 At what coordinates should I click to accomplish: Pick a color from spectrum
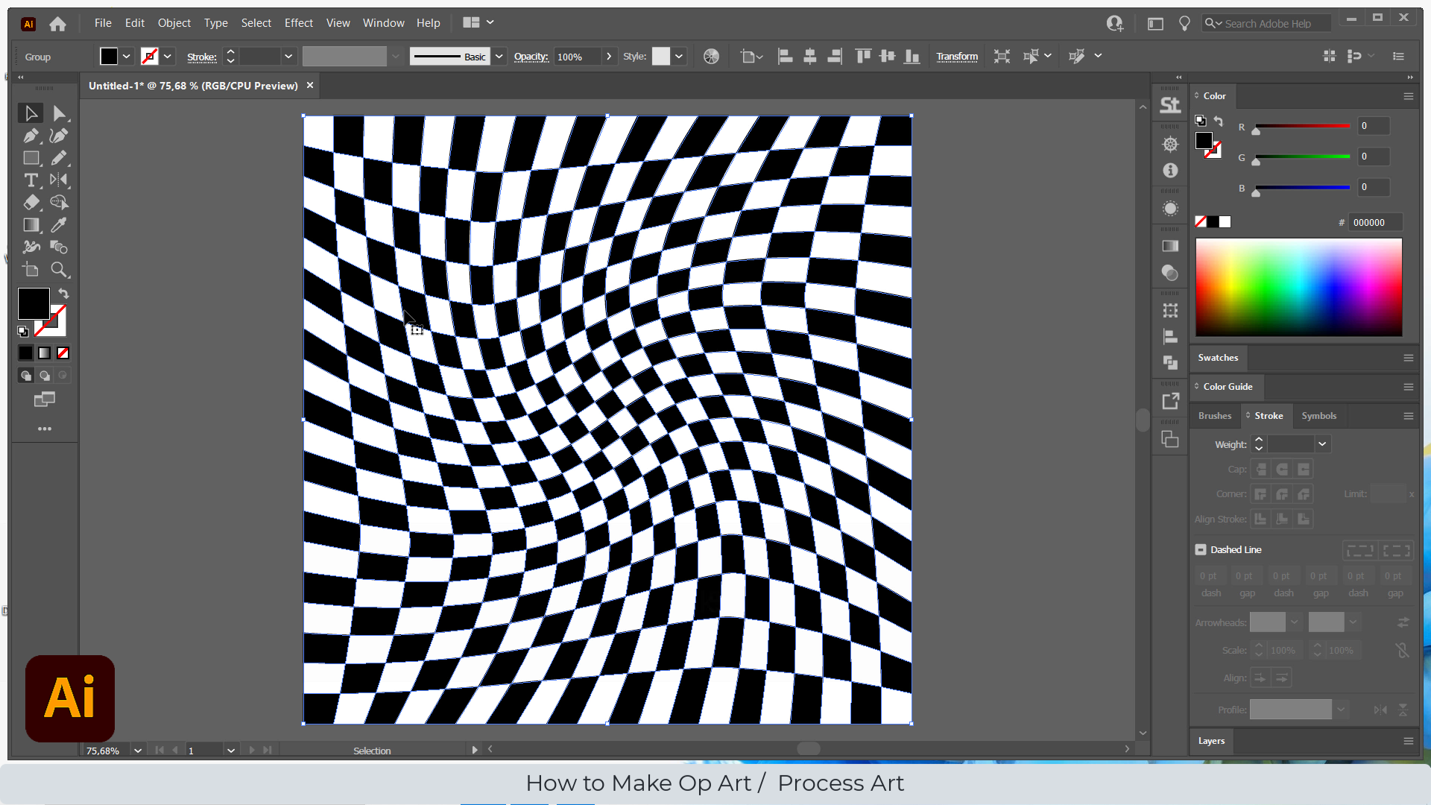pos(1298,287)
